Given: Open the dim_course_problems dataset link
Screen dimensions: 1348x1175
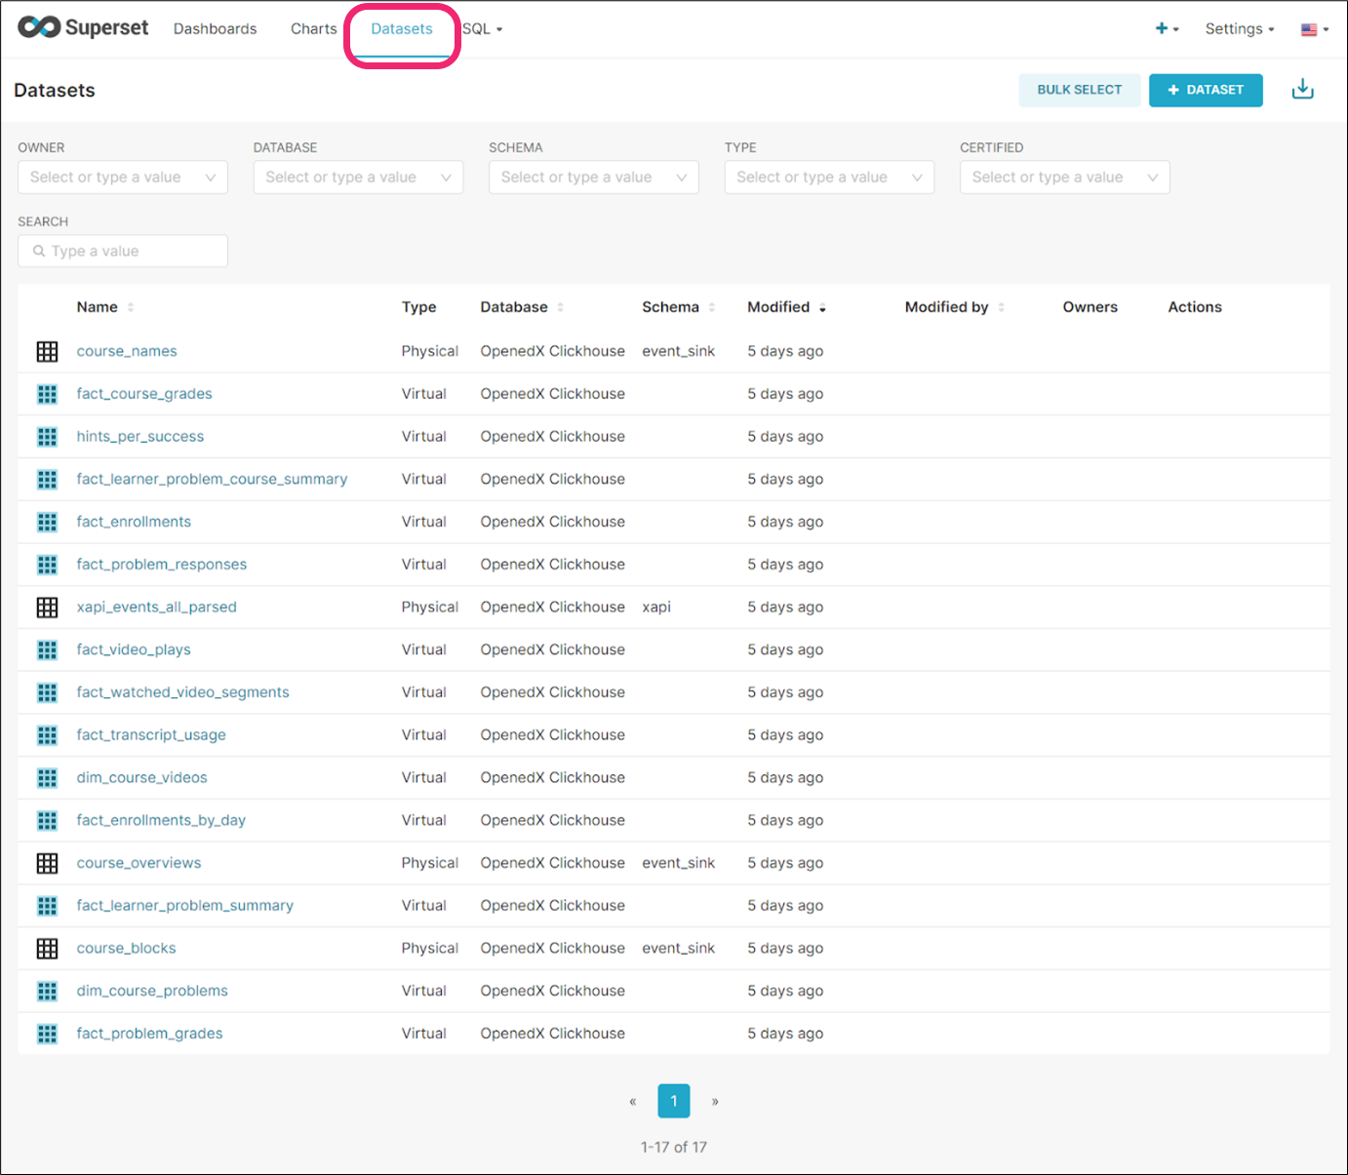Looking at the screenshot, I should [x=152, y=991].
